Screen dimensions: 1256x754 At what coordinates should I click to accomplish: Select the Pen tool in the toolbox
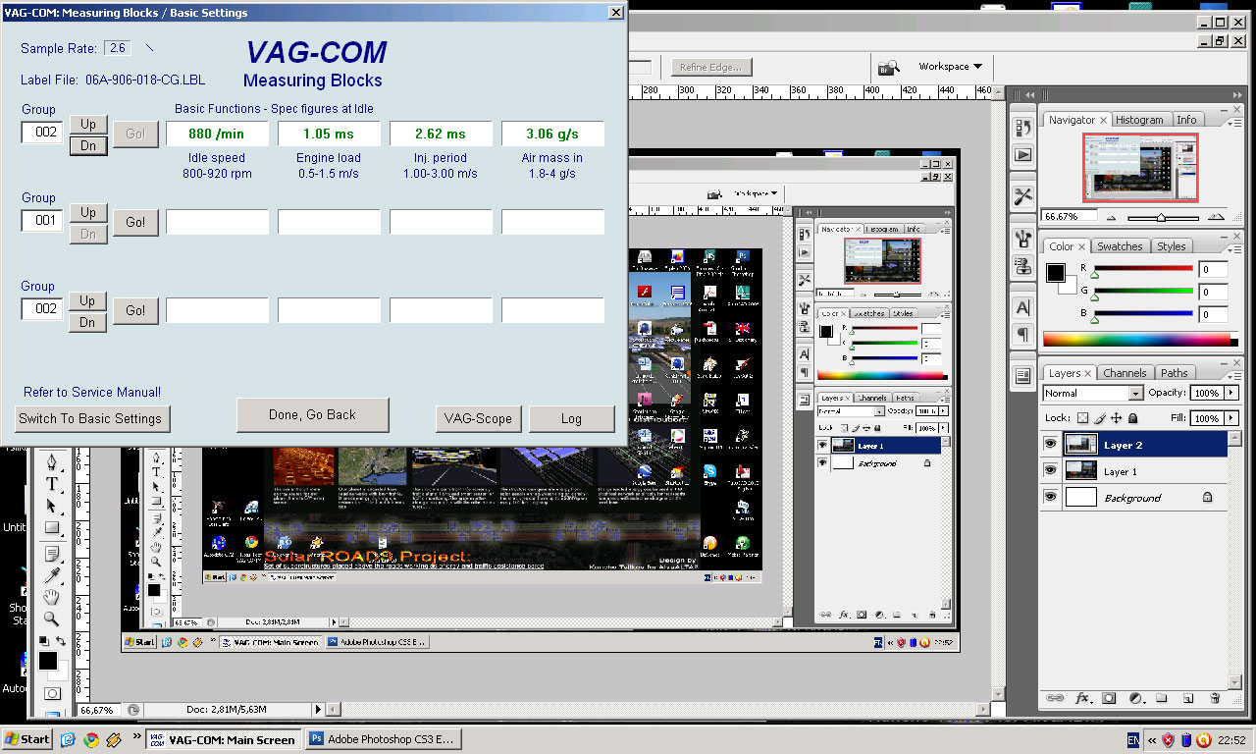[x=51, y=462]
